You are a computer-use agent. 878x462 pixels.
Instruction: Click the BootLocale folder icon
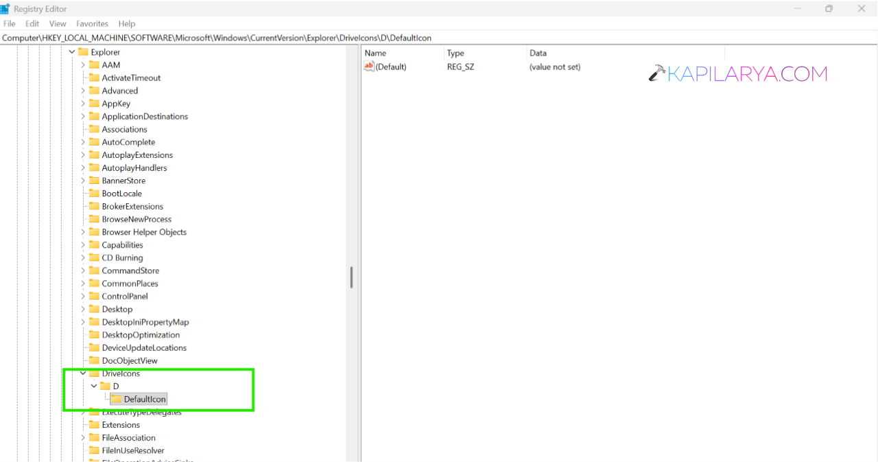pos(94,194)
